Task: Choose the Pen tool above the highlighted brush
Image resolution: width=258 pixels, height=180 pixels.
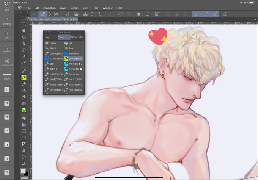Action: pyautogui.click(x=24, y=71)
